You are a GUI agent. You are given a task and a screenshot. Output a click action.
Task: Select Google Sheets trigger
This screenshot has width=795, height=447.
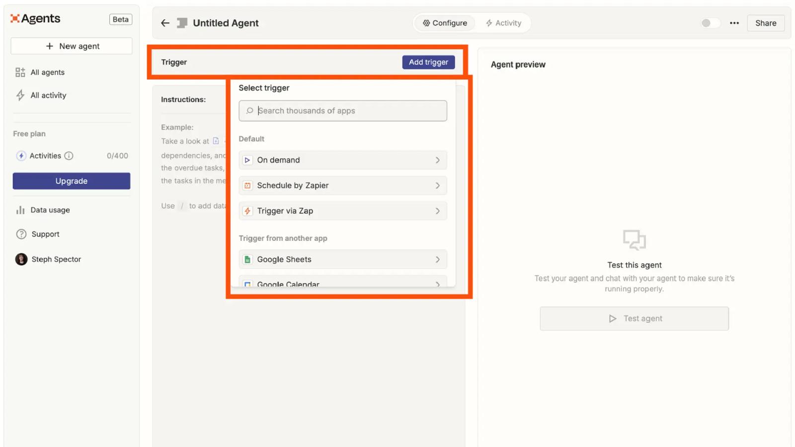[x=343, y=260]
